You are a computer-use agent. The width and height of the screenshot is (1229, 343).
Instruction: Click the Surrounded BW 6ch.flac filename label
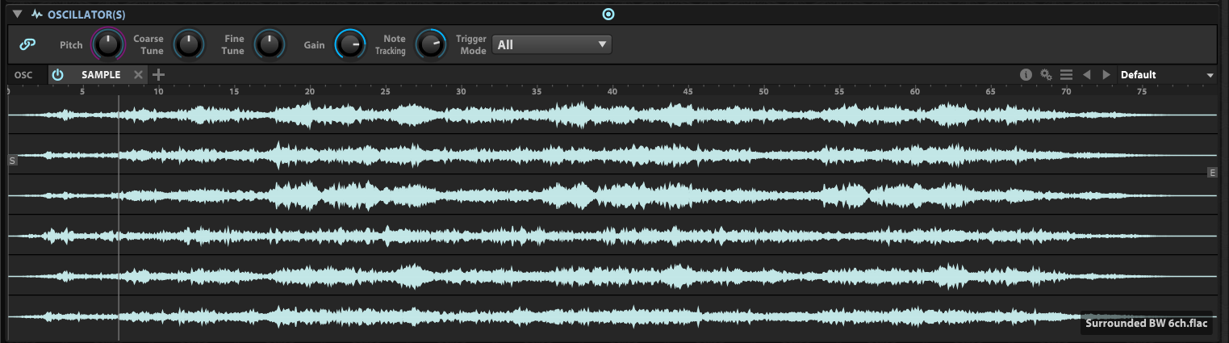(x=1146, y=324)
